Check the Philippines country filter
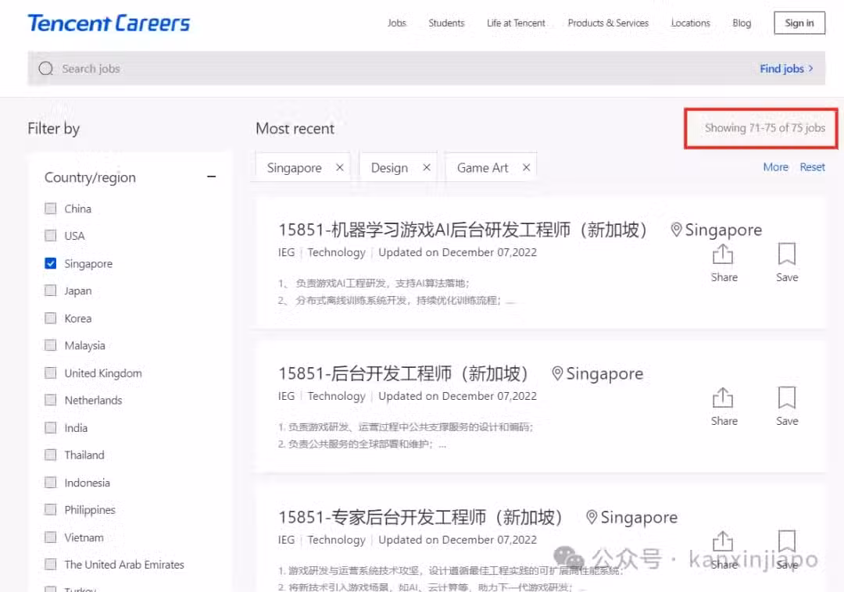844x592 pixels. coord(51,510)
